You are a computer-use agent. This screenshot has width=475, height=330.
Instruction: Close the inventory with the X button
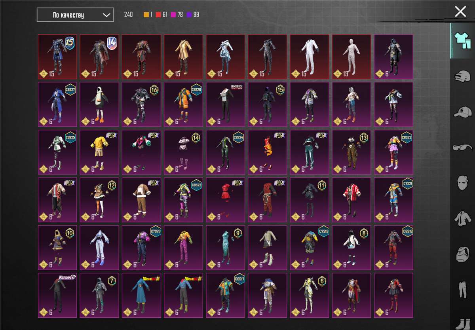pos(460,11)
